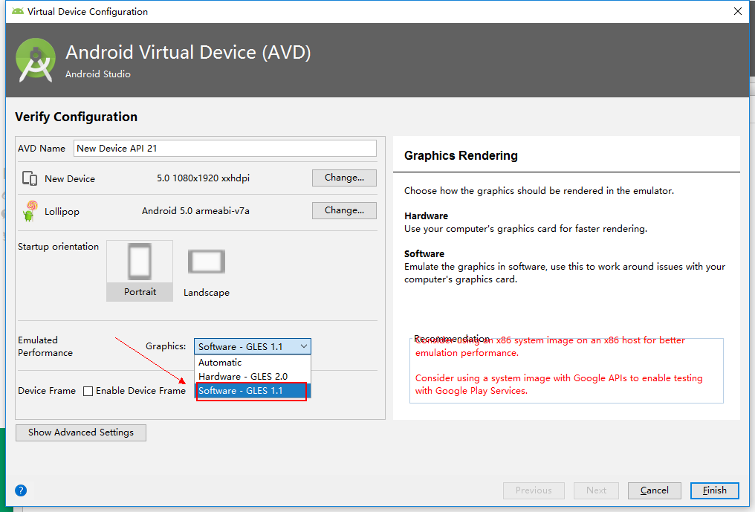
Task: Select Portrait startup orientation
Action: (x=140, y=270)
